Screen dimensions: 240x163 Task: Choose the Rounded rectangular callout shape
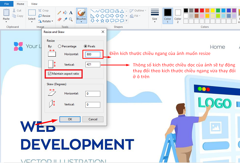click(x=112, y=21)
